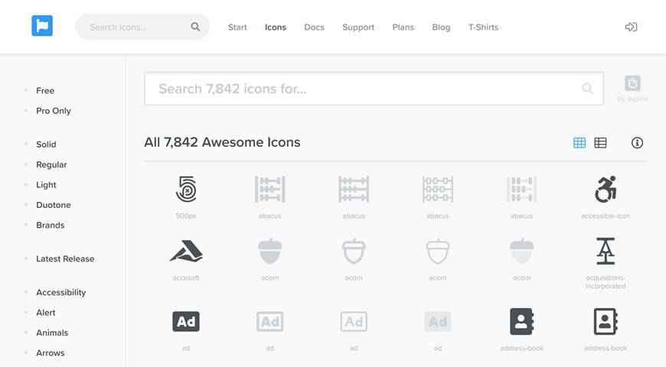The height and width of the screenshot is (367, 666).
Task: Show icon info via circled i
Action: [x=637, y=142]
